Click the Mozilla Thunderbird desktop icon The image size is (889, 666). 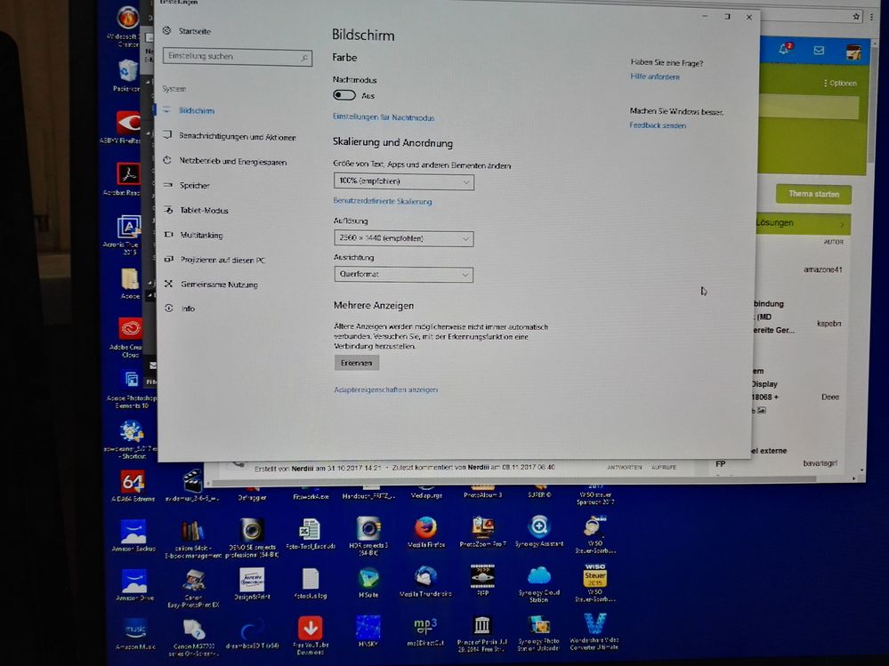point(423,579)
